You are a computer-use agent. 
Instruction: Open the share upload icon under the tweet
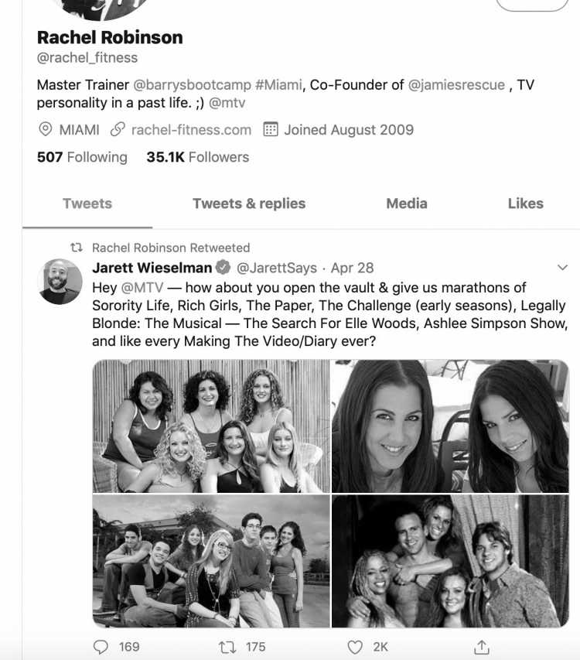(x=482, y=647)
